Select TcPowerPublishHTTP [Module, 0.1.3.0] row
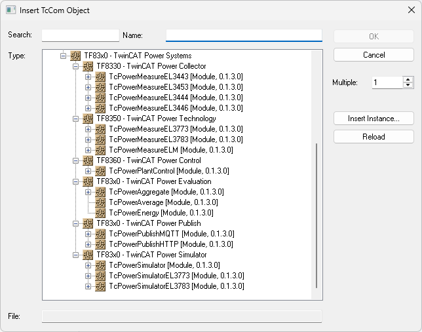Viewport: 422px width, 332px height. 171,244
